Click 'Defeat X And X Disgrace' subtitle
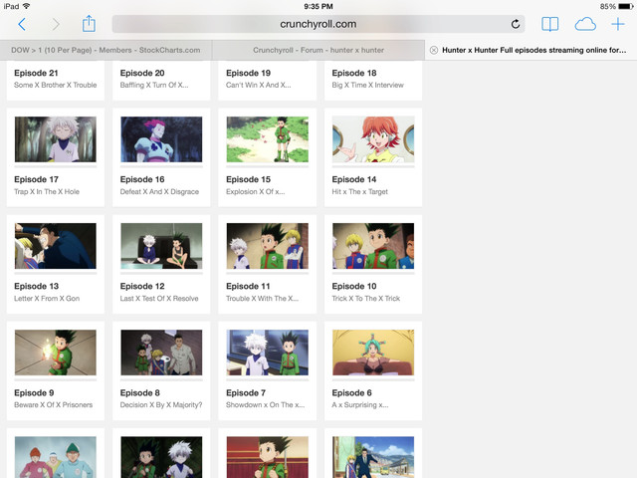This screenshot has width=637, height=478. pos(159,191)
